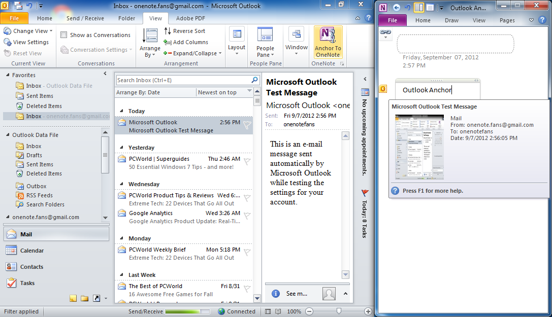Screen dimensions: 552x317
Task: Switch to the Adobe PDF tab
Action: pyautogui.click(x=190, y=18)
